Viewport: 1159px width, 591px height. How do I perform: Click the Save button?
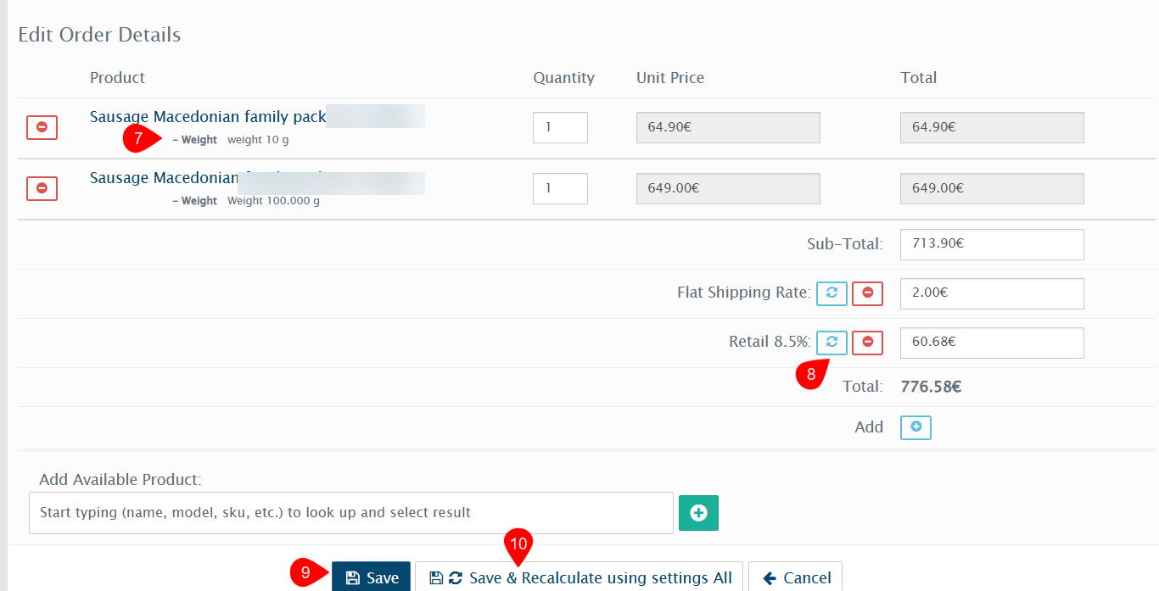point(372,577)
